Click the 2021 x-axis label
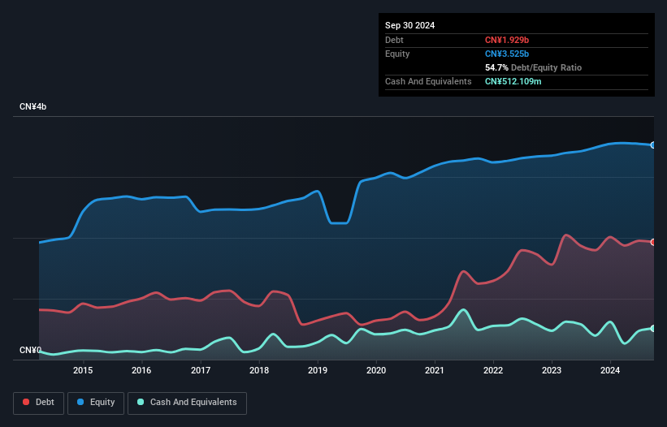Image resolution: width=667 pixels, height=427 pixels. (435, 370)
